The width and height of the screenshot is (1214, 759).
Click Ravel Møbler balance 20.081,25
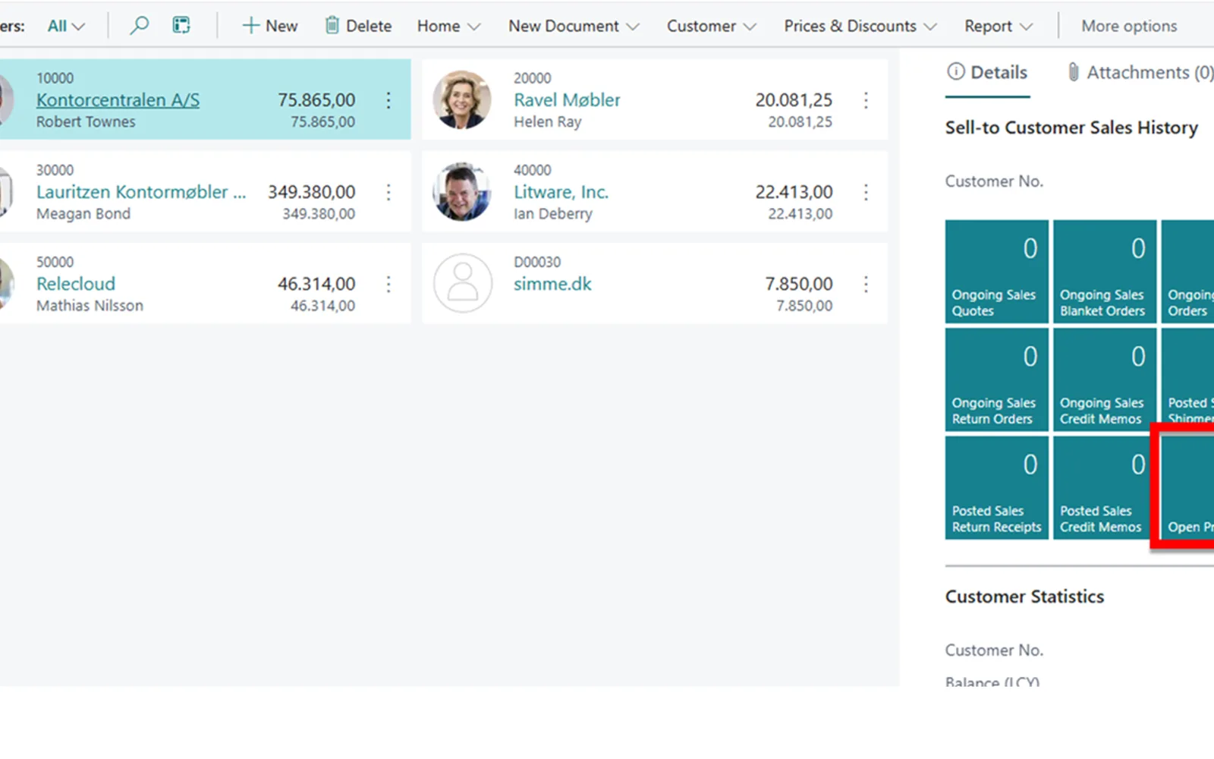(x=794, y=100)
